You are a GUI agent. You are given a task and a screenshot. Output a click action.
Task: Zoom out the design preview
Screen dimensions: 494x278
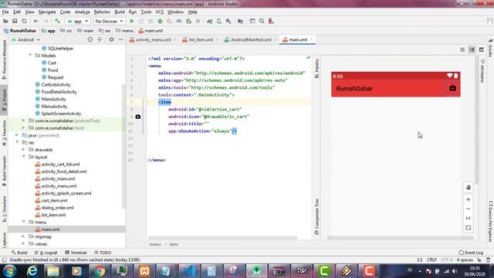click(x=469, y=209)
